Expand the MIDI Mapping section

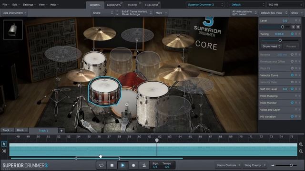coord(280,96)
